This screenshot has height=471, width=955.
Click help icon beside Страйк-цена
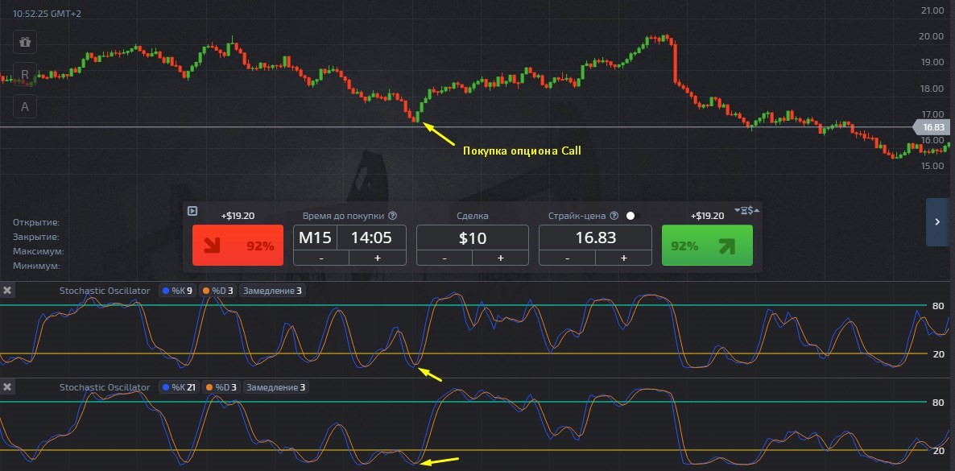click(614, 216)
